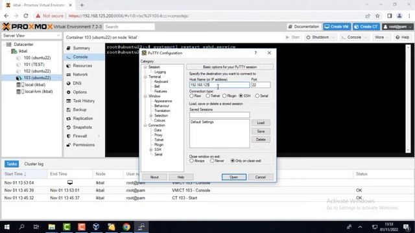Select container 101 (TEST) in tree
Screen dimensions: 415x233
pyautogui.click(x=34, y=65)
